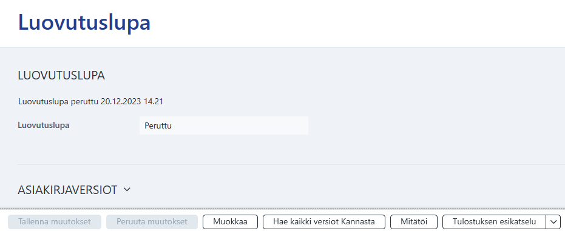Viewport: 565px width, 231px height.
Task: Open Tulostuksen esikatselu print preview
Action: [494, 222]
